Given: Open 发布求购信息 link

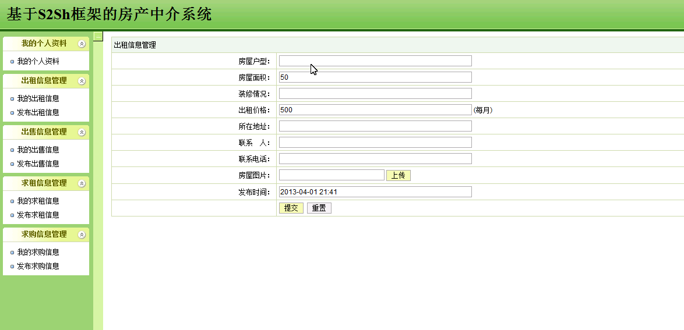Looking at the screenshot, I should click(x=38, y=267).
